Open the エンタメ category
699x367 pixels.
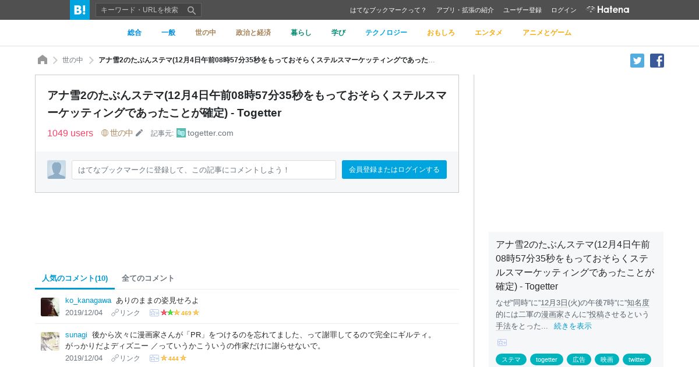click(489, 33)
